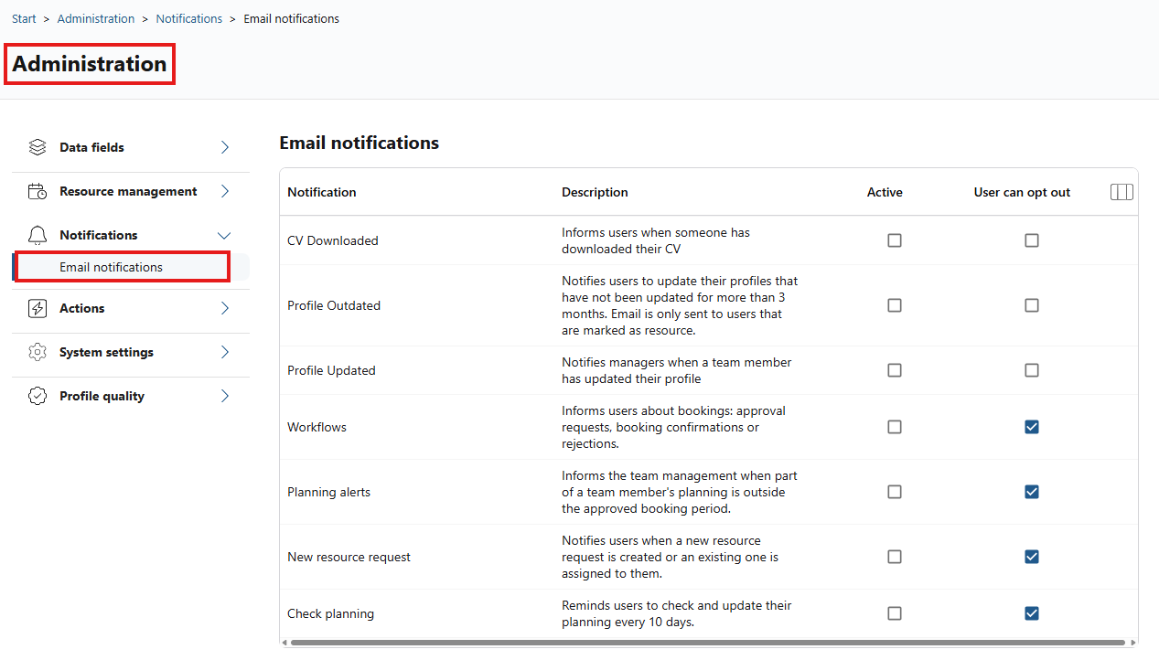This screenshot has height=660, width=1159.
Task: Select the Notifications menu section
Action: pyautogui.click(x=131, y=235)
